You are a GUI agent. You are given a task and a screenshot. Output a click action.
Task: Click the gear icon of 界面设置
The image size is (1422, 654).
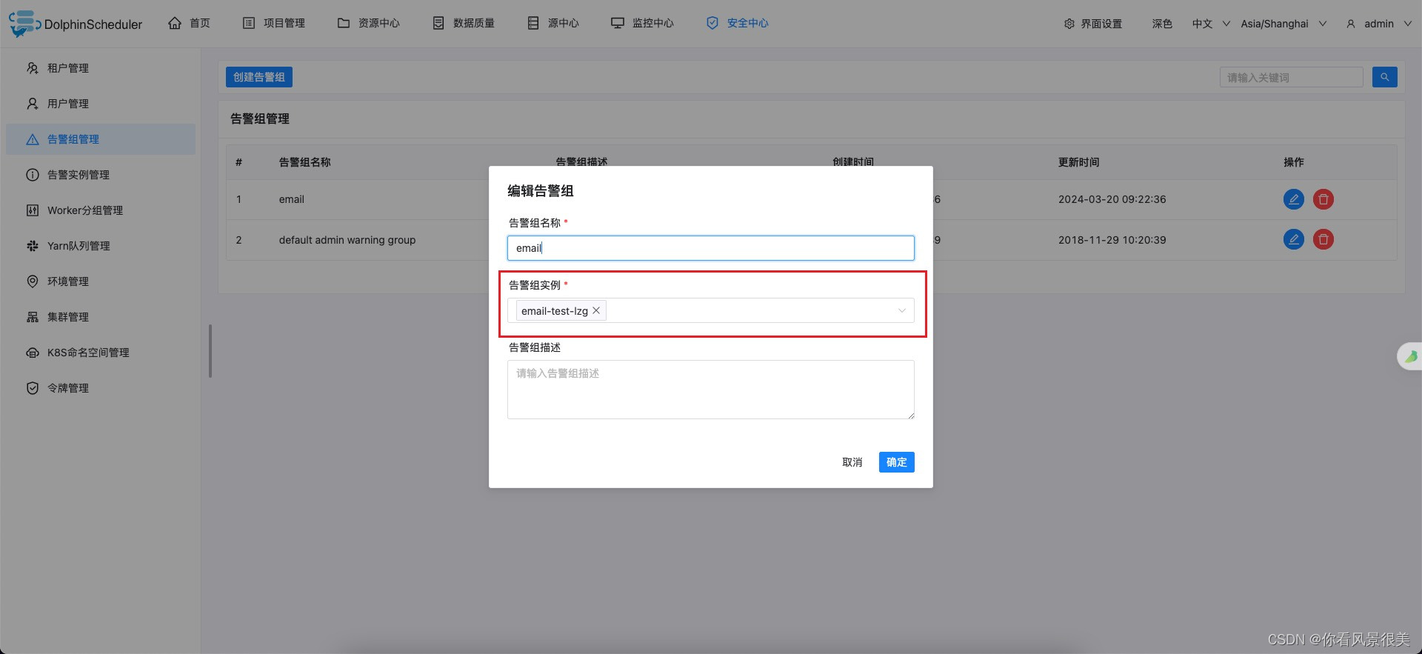click(x=1069, y=24)
